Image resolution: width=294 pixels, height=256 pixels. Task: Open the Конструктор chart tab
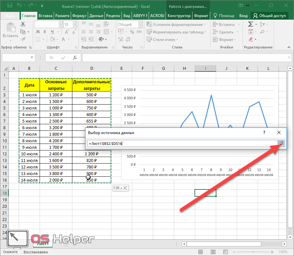(x=179, y=16)
